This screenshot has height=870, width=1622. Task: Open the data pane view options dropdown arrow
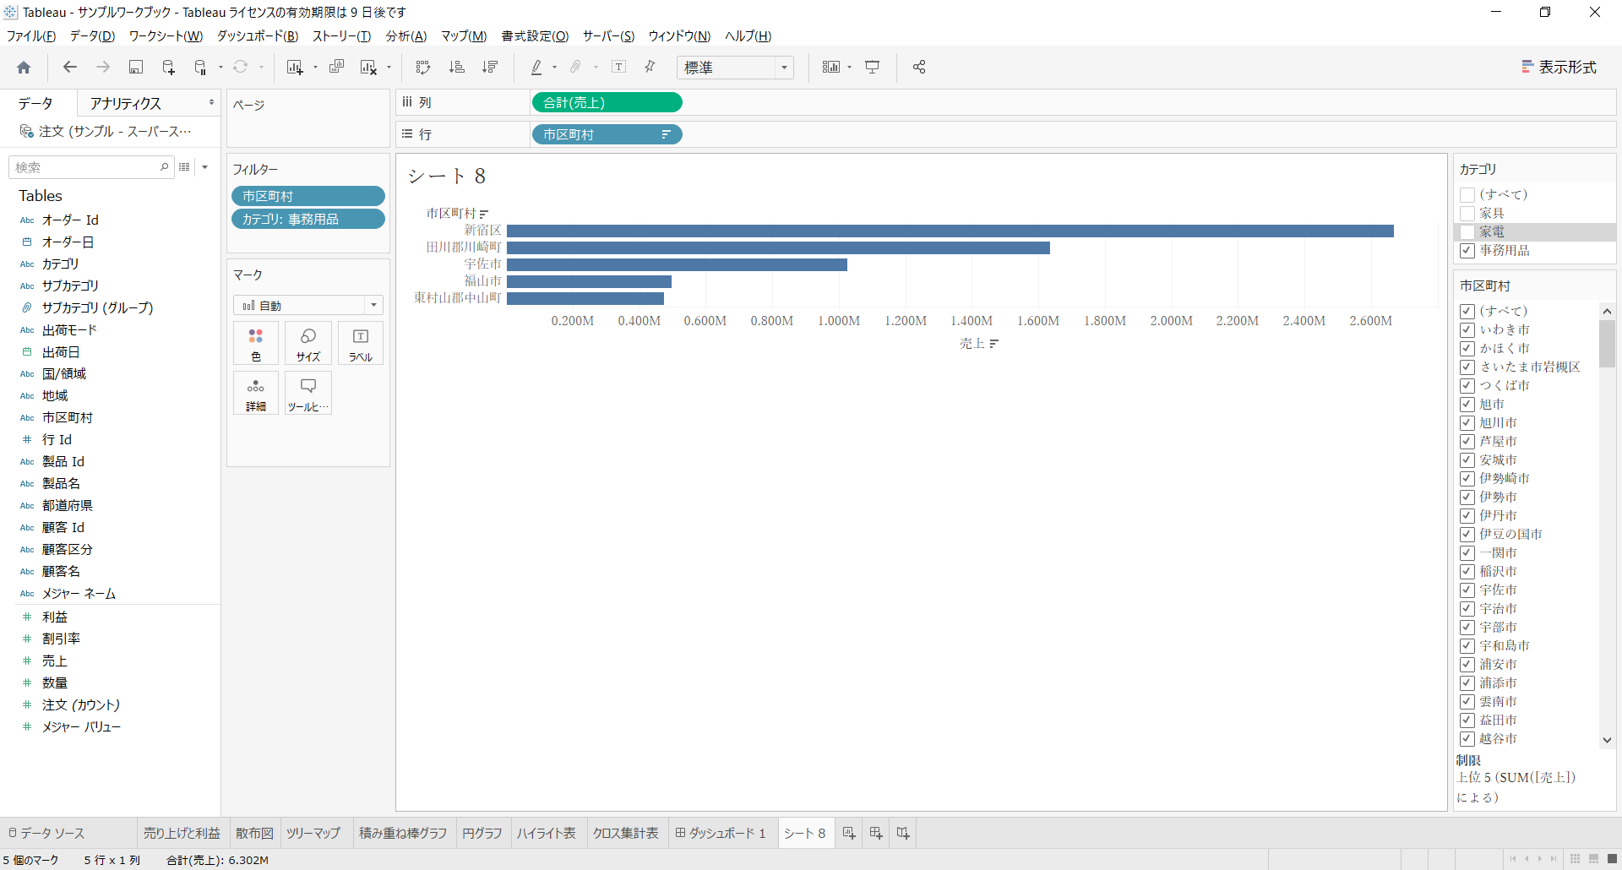pos(205,167)
